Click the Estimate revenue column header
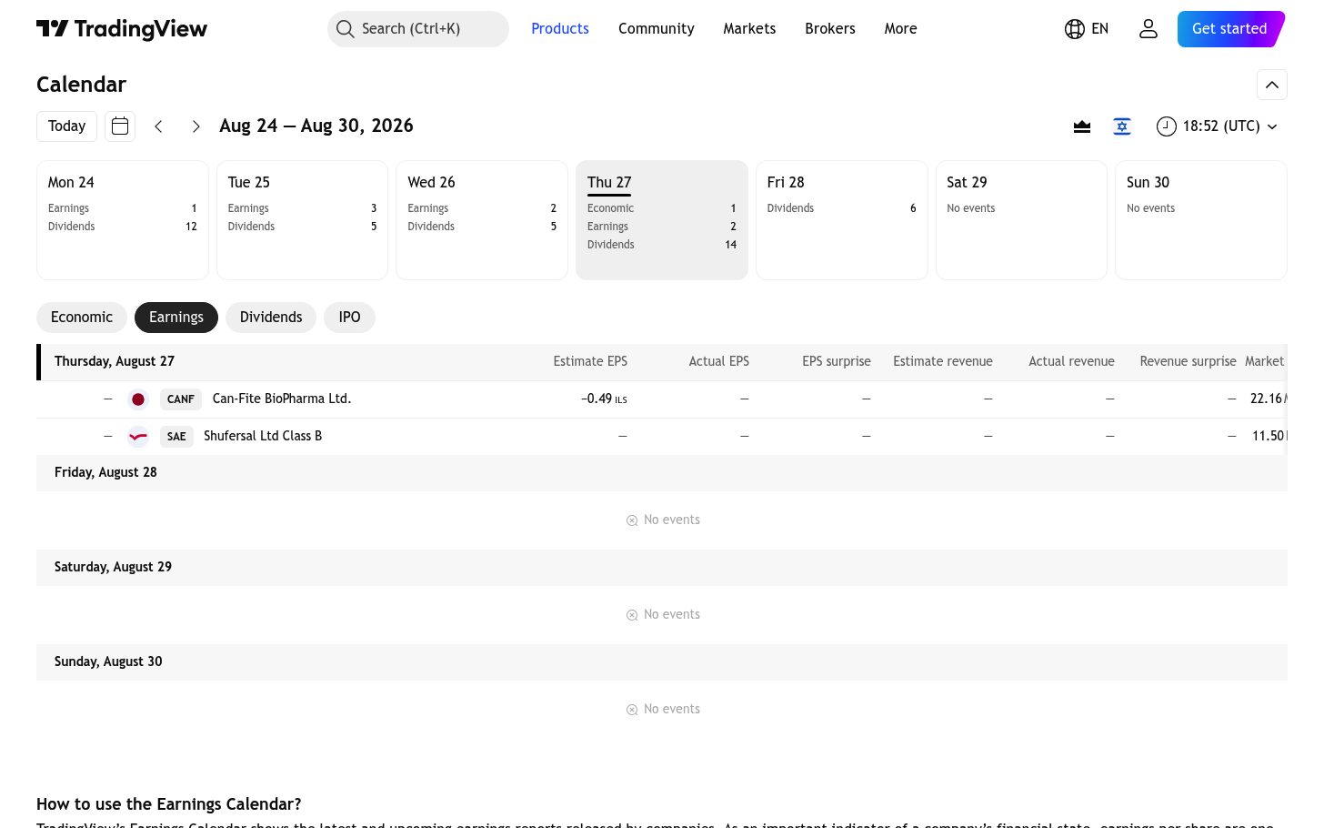 coord(943,361)
